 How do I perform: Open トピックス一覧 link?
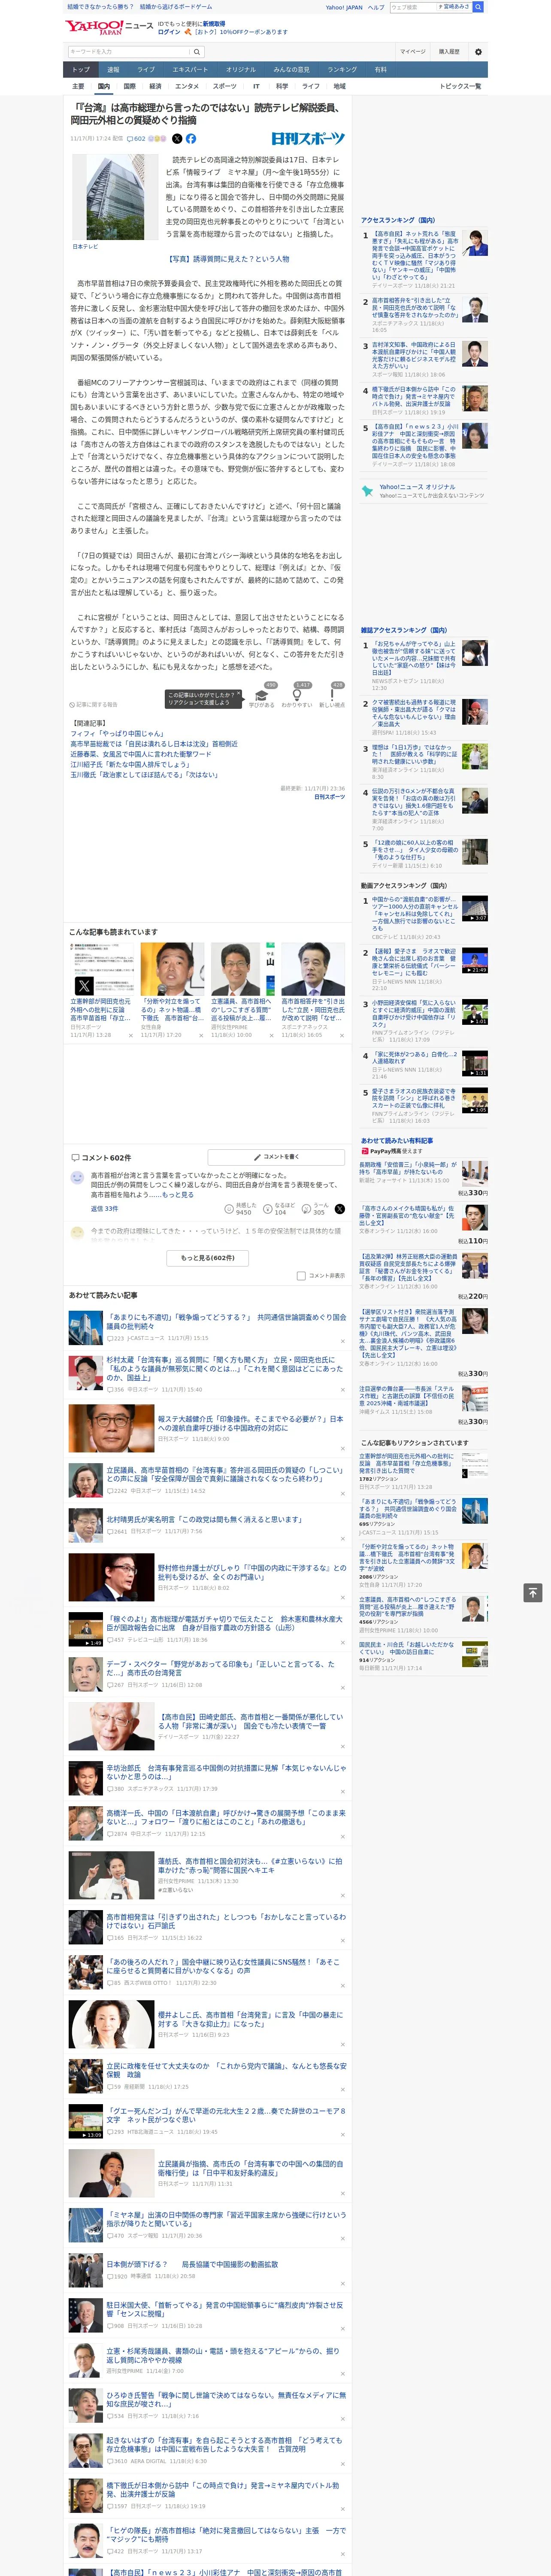460,86
